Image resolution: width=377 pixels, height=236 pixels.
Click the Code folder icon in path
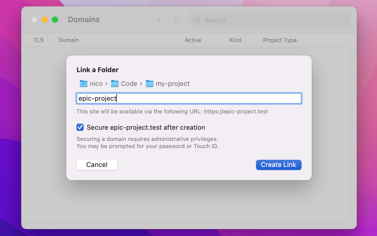(x=115, y=84)
